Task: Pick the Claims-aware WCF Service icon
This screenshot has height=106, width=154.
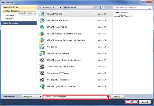Action: [42, 73]
